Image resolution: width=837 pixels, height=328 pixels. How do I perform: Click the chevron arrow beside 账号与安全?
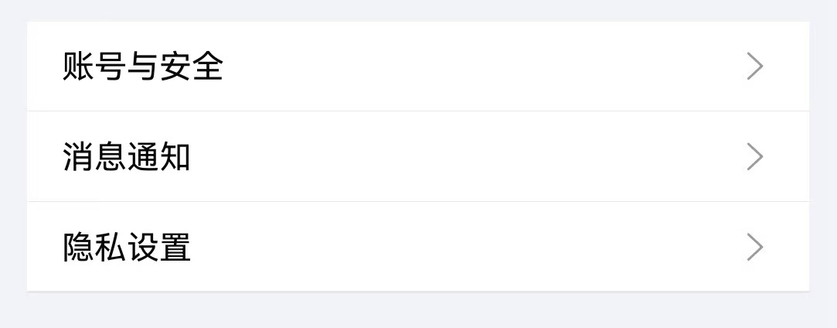[x=755, y=67]
